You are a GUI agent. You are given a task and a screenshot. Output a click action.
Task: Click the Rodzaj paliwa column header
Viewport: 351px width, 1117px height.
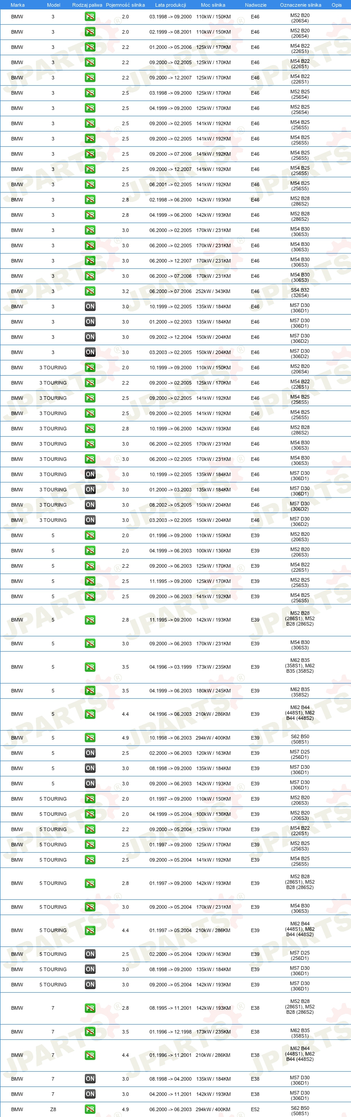pyautogui.click(x=87, y=5)
